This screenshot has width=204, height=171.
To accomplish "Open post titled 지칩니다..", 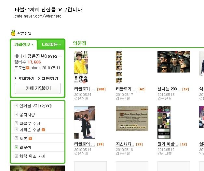I will (x=125, y=144).
